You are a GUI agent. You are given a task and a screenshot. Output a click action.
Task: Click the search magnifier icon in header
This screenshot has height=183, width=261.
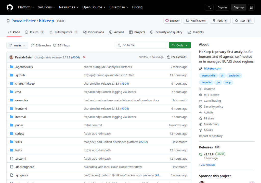[x=209, y=7]
